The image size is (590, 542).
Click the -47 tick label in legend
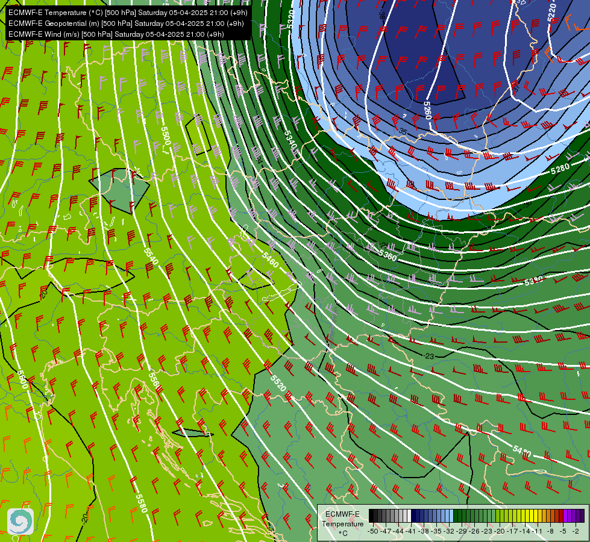[x=386, y=531]
